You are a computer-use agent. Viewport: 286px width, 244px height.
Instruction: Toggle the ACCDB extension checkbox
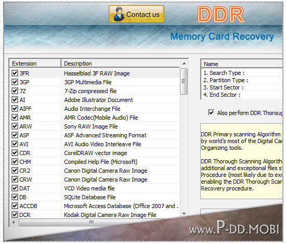coord(15,206)
